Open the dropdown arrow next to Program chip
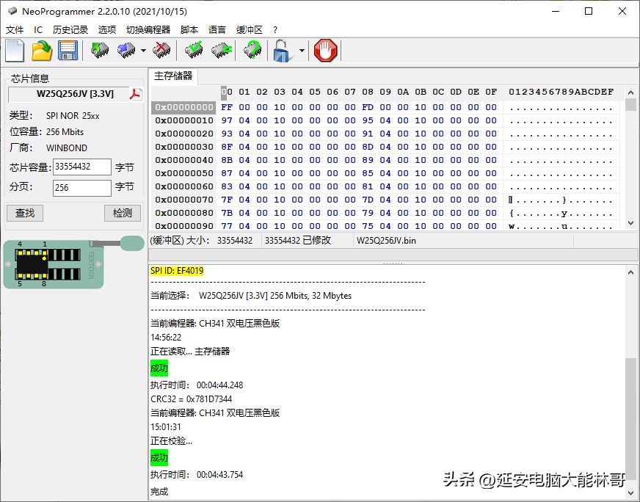Screen dimensions: 640x502 pos(143,51)
